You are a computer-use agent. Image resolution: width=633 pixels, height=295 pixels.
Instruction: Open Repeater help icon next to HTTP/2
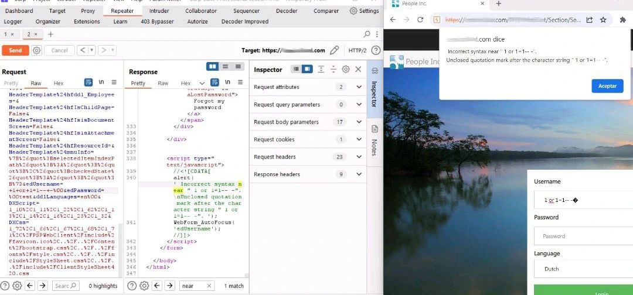(376, 50)
